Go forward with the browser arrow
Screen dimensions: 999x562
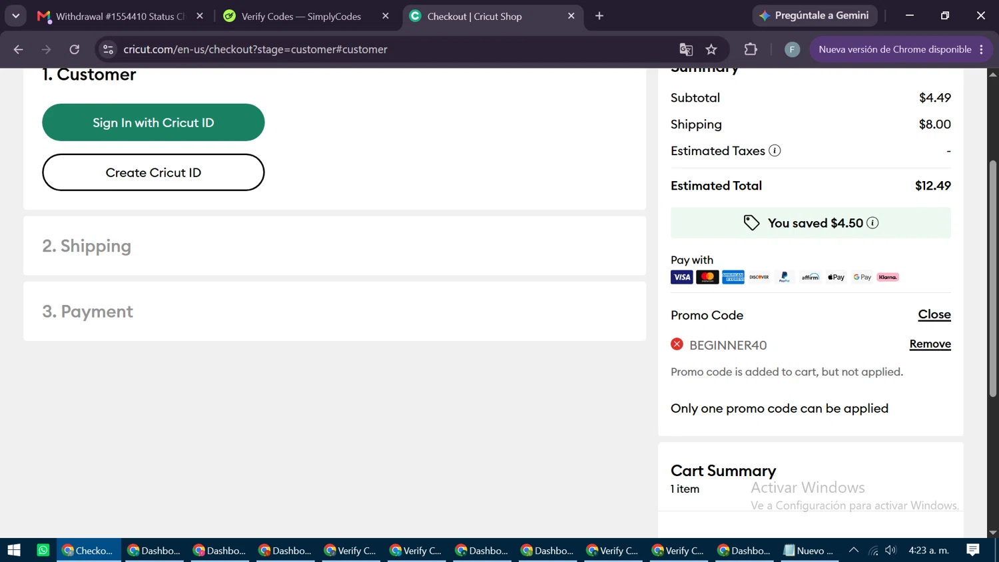point(46,49)
